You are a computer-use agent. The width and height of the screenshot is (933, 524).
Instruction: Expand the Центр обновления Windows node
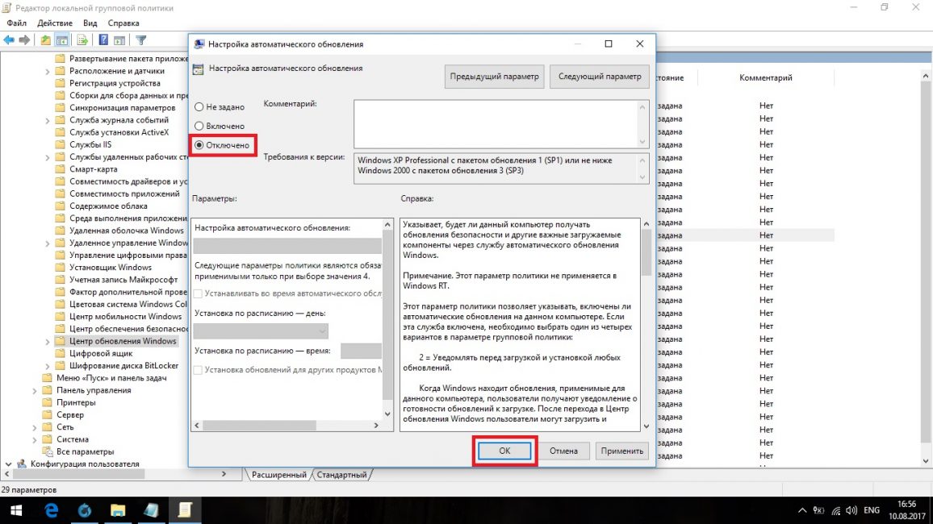tap(48, 342)
